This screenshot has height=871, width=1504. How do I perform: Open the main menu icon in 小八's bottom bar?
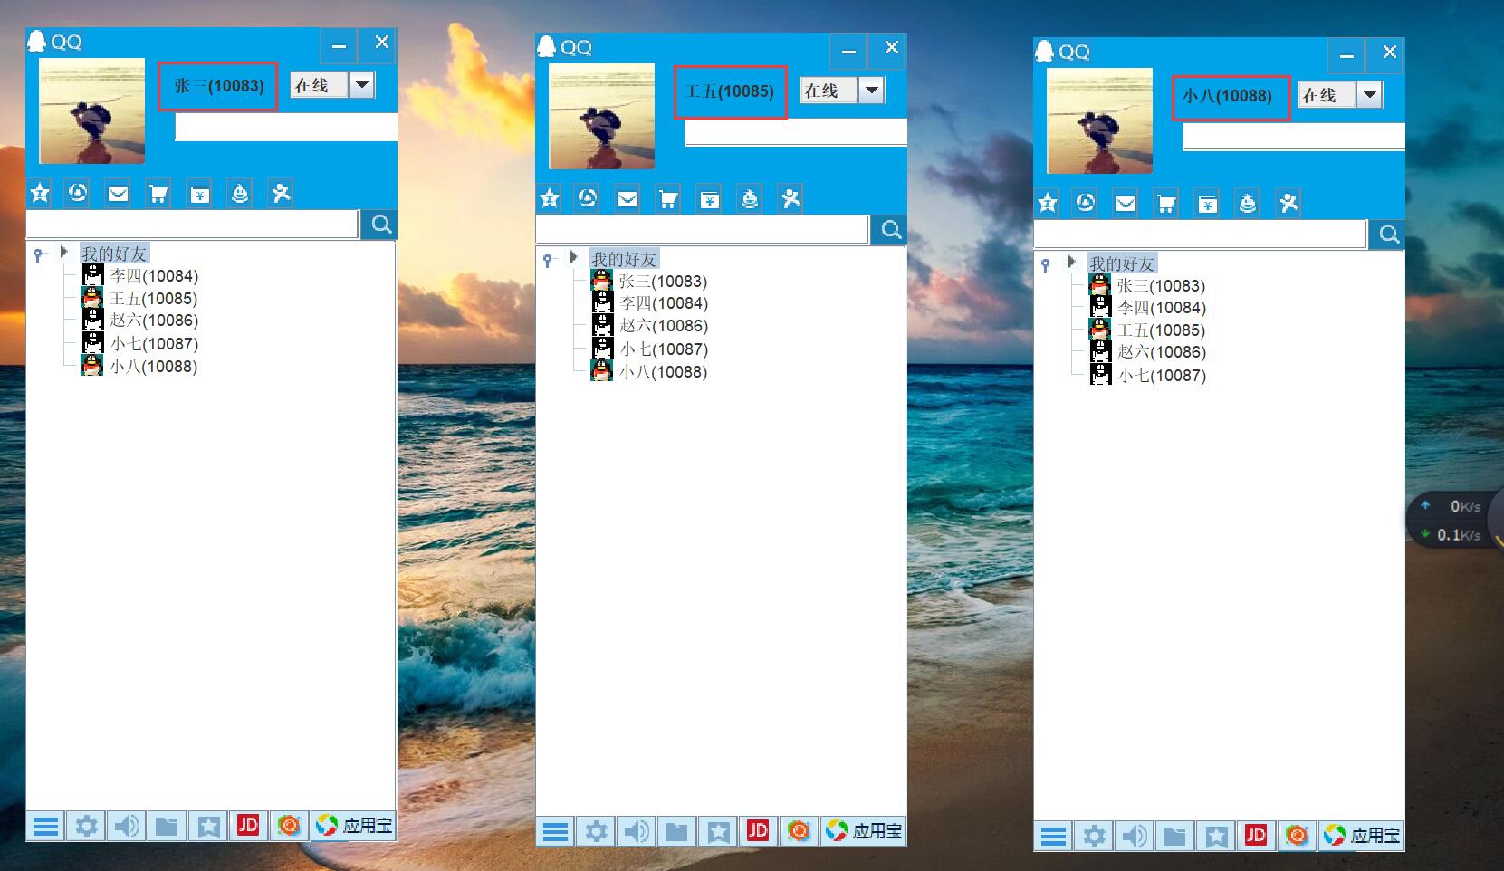(1053, 836)
